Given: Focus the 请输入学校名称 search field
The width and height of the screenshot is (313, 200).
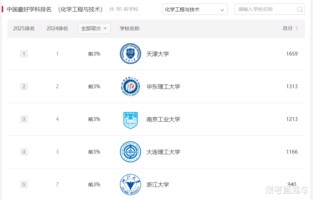Looking at the screenshot, I should (x=269, y=9).
